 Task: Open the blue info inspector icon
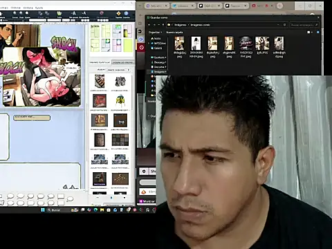tap(126, 13)
